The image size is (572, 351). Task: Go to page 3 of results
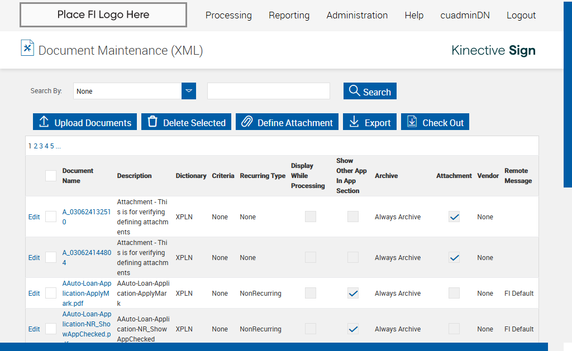[x=41, y=146]
